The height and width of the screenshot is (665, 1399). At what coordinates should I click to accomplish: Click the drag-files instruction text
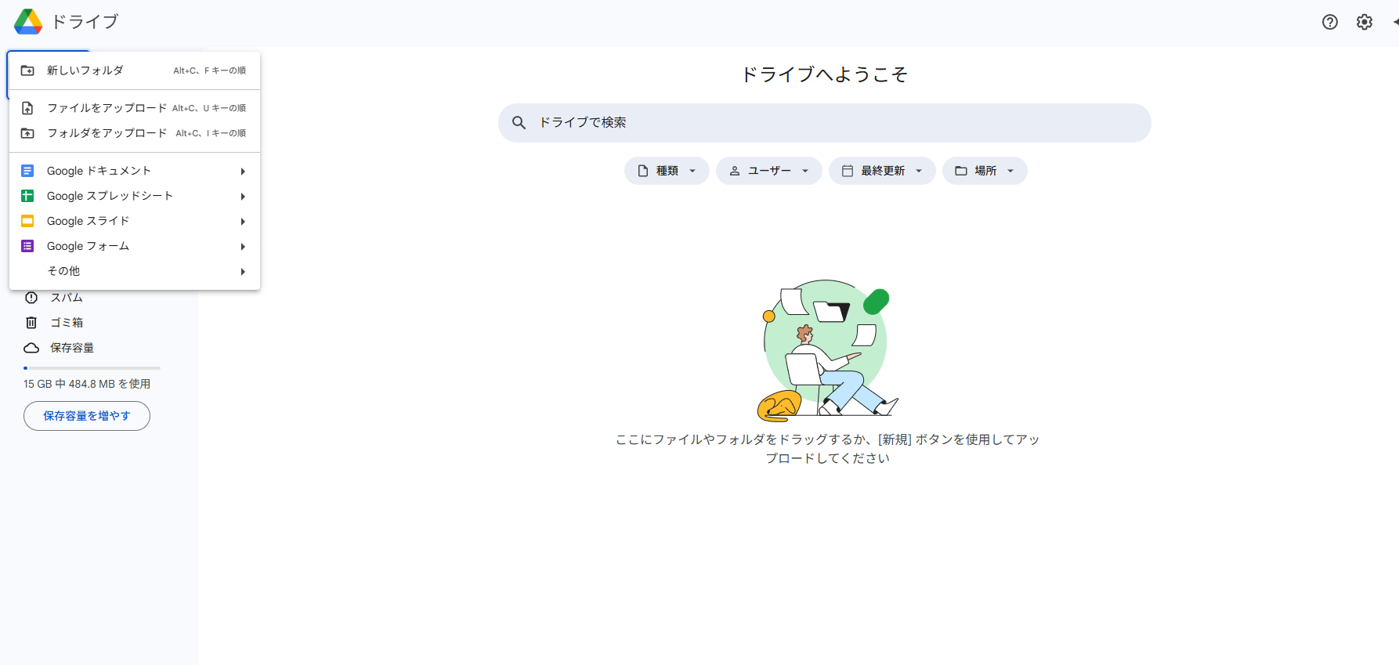(828, 449)
